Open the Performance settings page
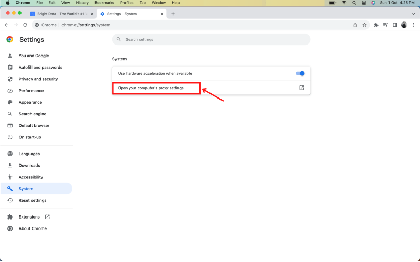The width and height of the screenshot is (420, 262). [x=31, y=91]
